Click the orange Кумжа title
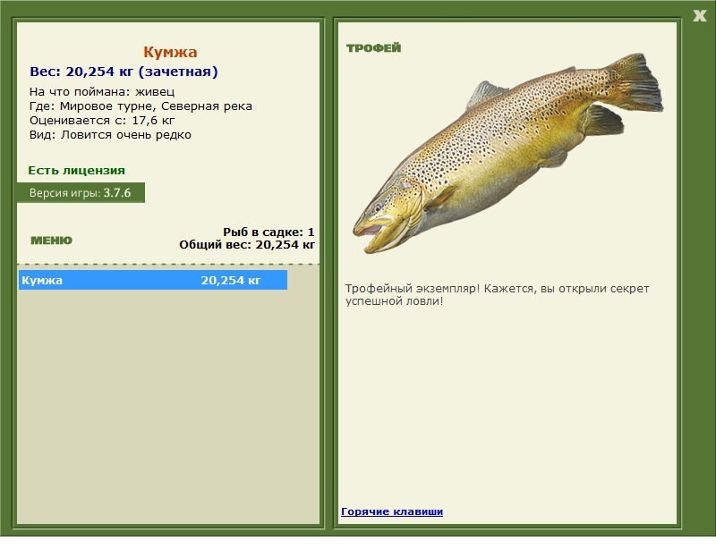Image resolution: width=716 pixels, height=549 pixels. (x=170, y=52)
